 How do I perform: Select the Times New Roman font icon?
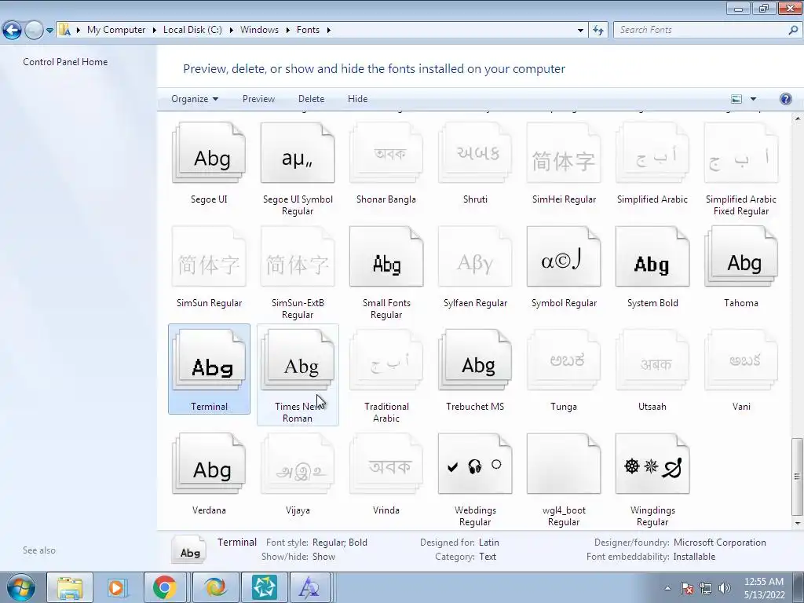298,360
